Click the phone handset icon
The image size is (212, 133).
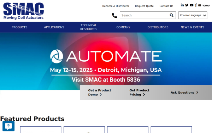[x=114, y=16]
